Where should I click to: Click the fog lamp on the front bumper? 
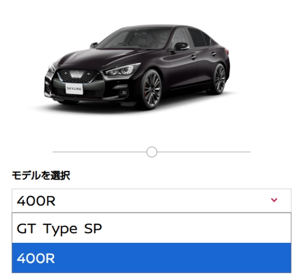pyautogui.click(x=123, y=93)
